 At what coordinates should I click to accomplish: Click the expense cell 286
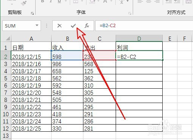click(x=100, y=121)
